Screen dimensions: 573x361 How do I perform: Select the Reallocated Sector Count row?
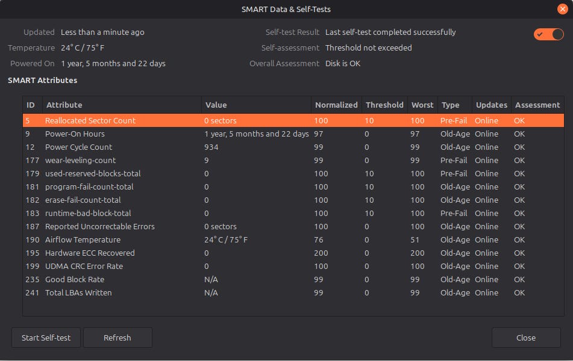point(90,120)
